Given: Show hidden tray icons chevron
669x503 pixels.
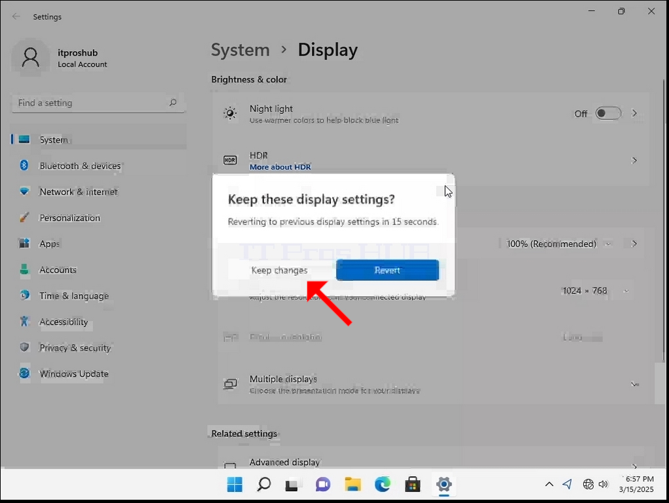Looking at the screenshot, I should [x=550, y=484].
